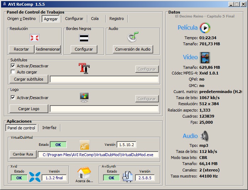Click the black bars Bordes Negros icon
This screenshot has height=190, width=248.
tap(84, 38)
